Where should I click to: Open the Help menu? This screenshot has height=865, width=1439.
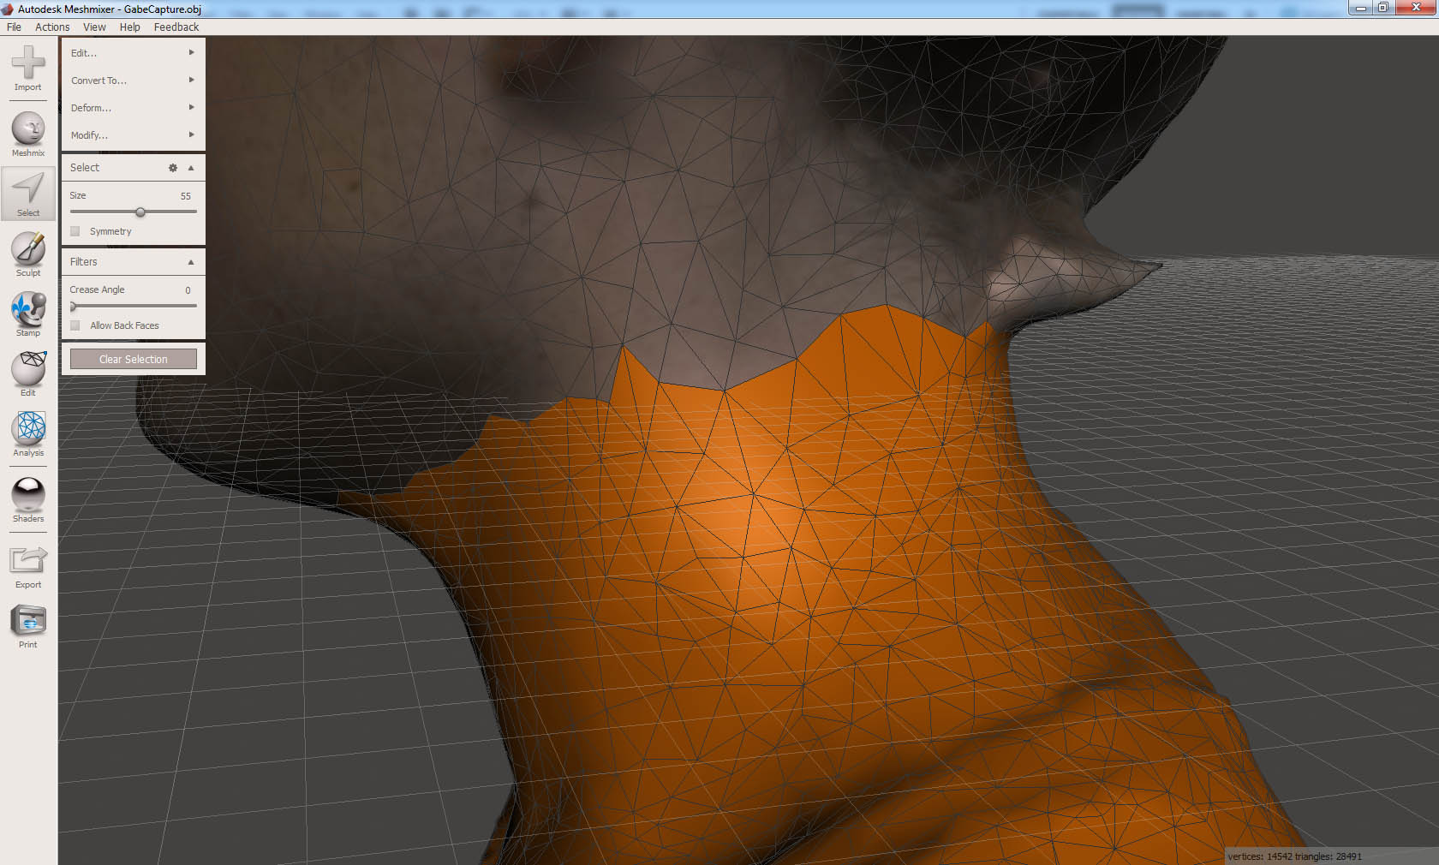coord(129,27)
